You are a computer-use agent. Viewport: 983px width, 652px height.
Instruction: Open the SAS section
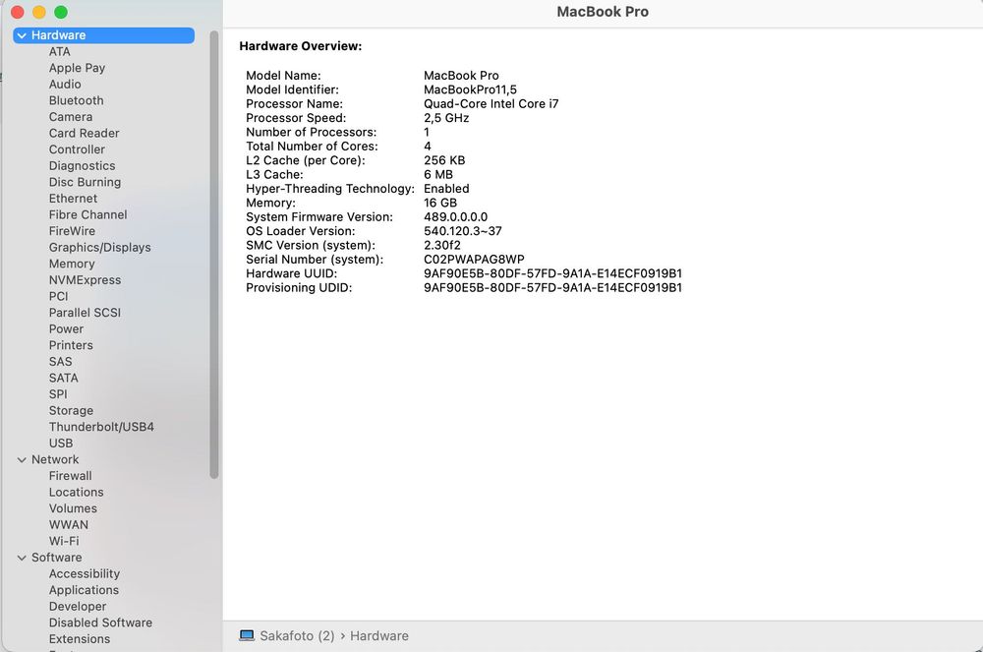point(60,361)
